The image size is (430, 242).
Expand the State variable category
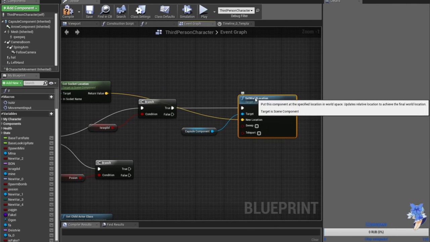click(2, 133)
